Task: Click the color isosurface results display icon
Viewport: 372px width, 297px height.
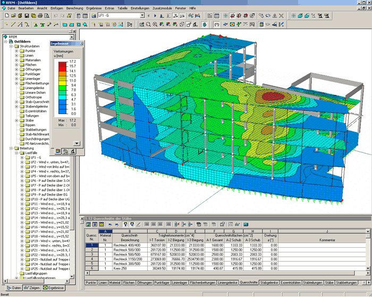Action: click(232, 24)
